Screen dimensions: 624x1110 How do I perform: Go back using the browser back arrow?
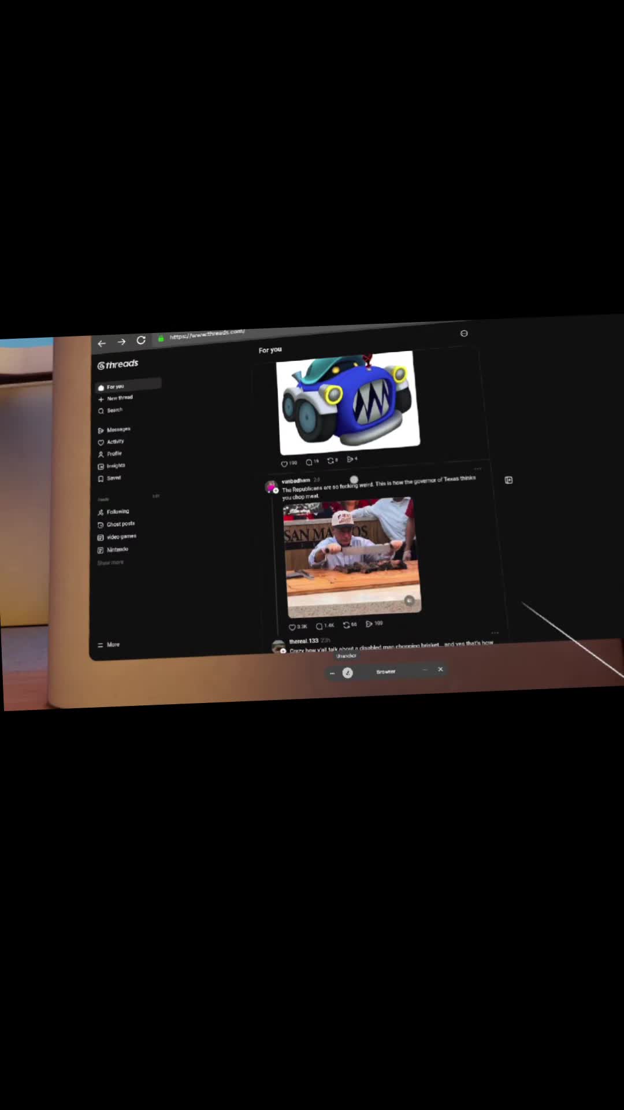tap(102, 343)
